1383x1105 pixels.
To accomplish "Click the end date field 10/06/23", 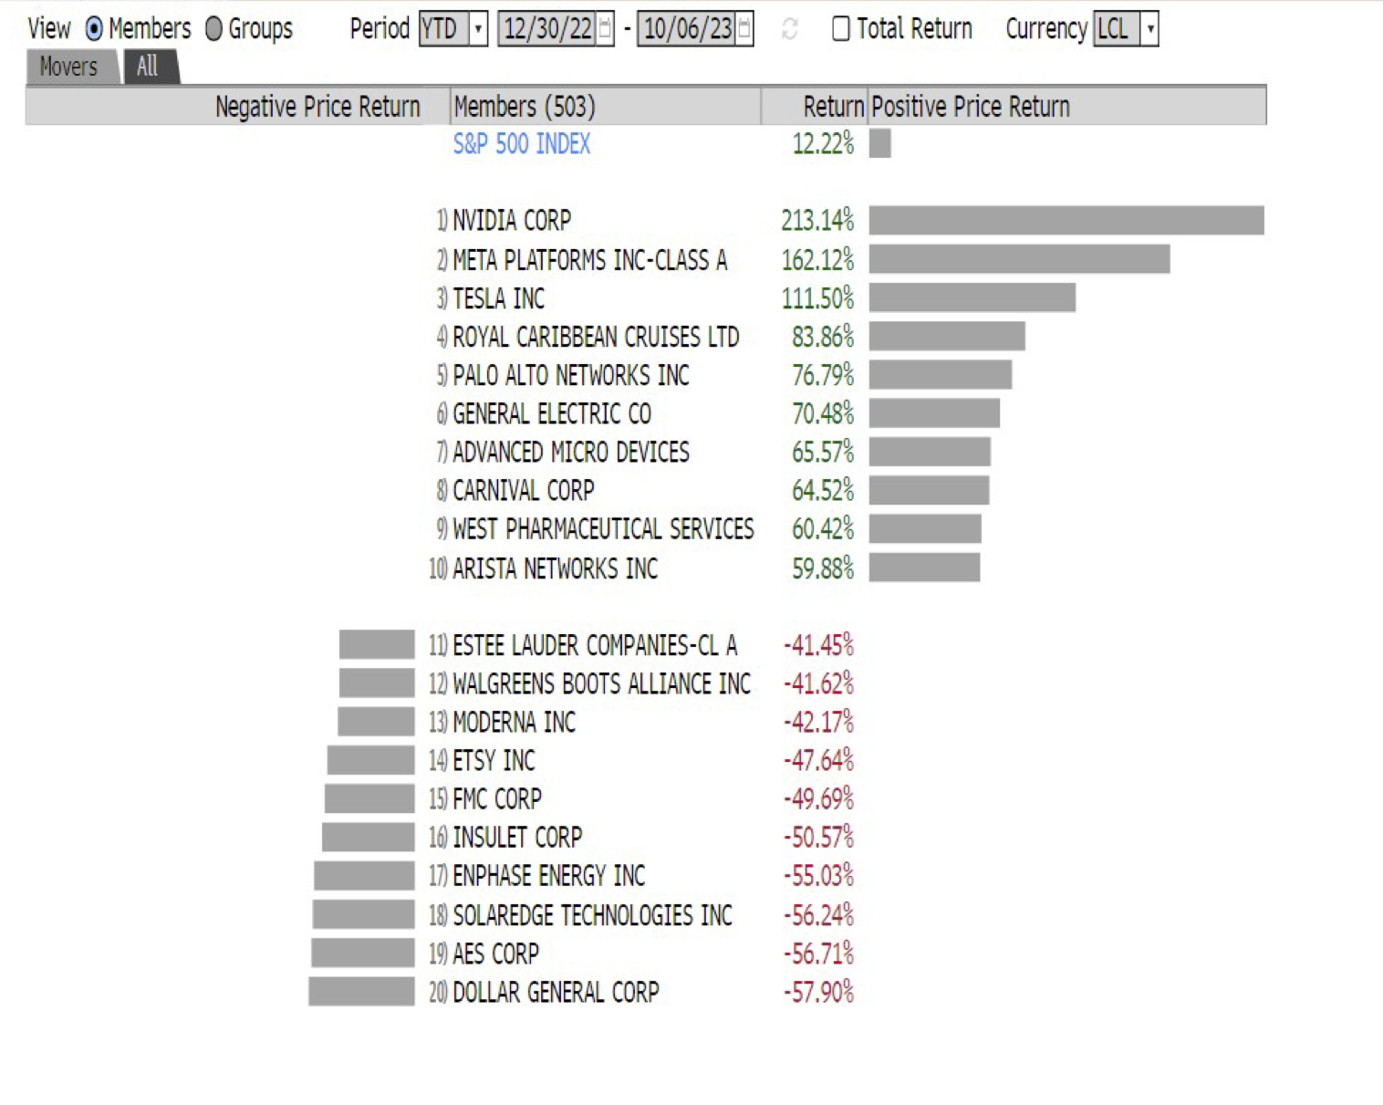I will tap(688, 29).
